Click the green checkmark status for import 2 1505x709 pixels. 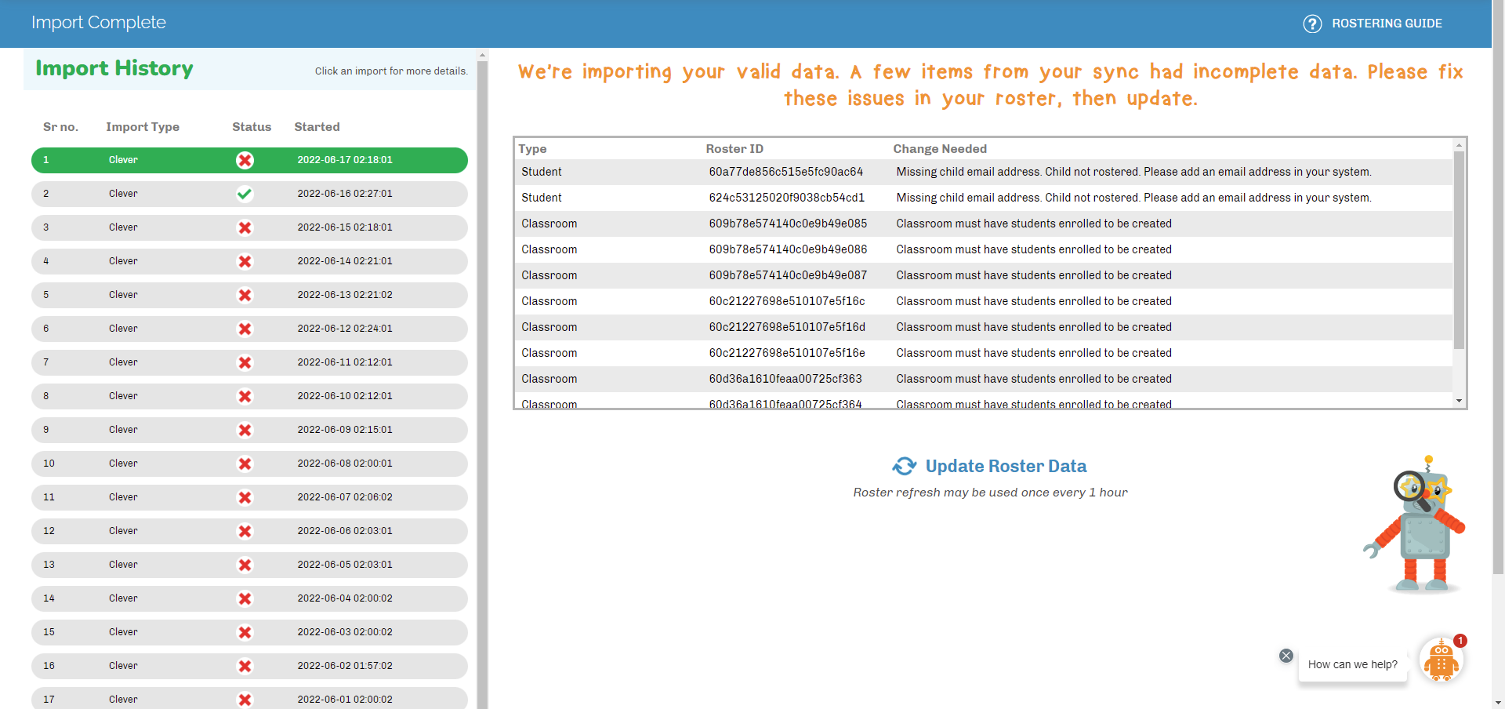pyautogui.click(x=245, y=194)
